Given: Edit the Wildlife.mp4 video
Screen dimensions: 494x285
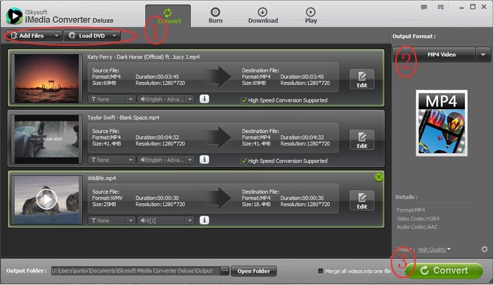Looking at the screenshot, I should pos(362,200).
